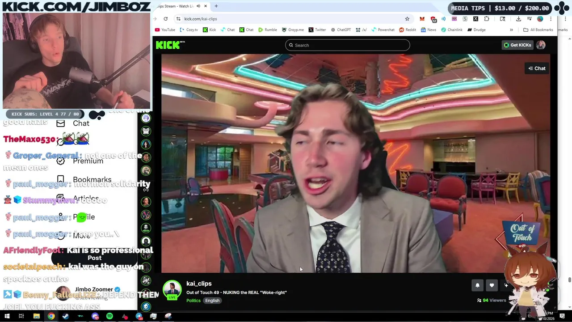
Task: Open the X extension icon in toolbar
Action: click(x=475, y=19)
